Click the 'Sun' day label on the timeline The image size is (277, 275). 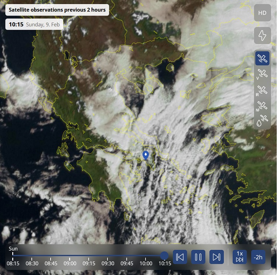coord(13,249)
